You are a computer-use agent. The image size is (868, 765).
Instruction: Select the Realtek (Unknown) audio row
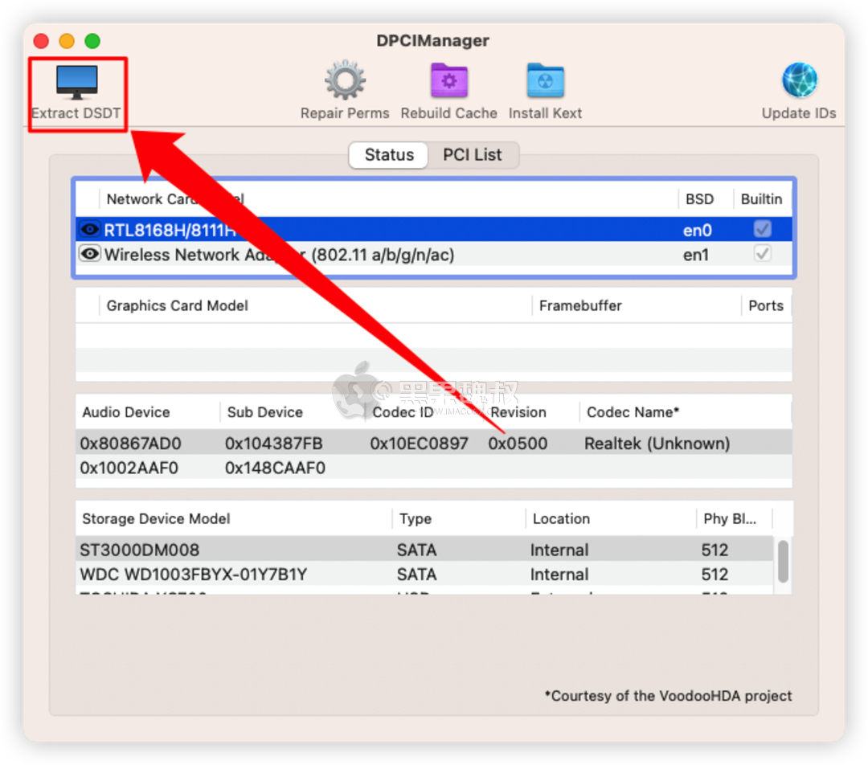click(657, 444)
